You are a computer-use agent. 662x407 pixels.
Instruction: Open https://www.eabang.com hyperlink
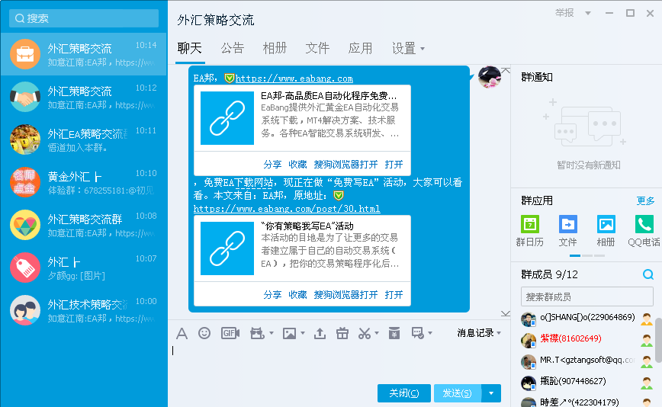pos(294,79)
